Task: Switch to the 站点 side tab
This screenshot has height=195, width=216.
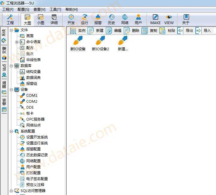Action: click(x=4, y=71)
